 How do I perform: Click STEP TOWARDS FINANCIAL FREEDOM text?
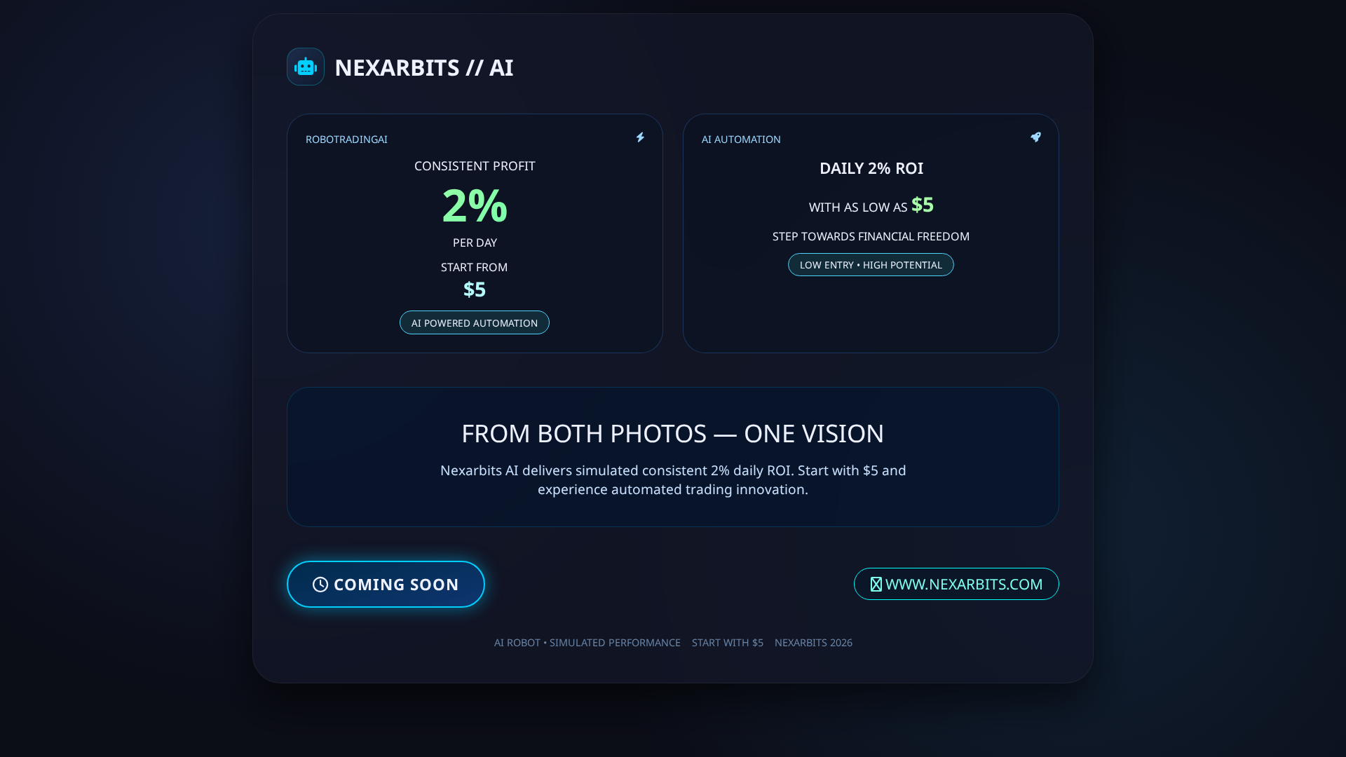pos(870,236)
